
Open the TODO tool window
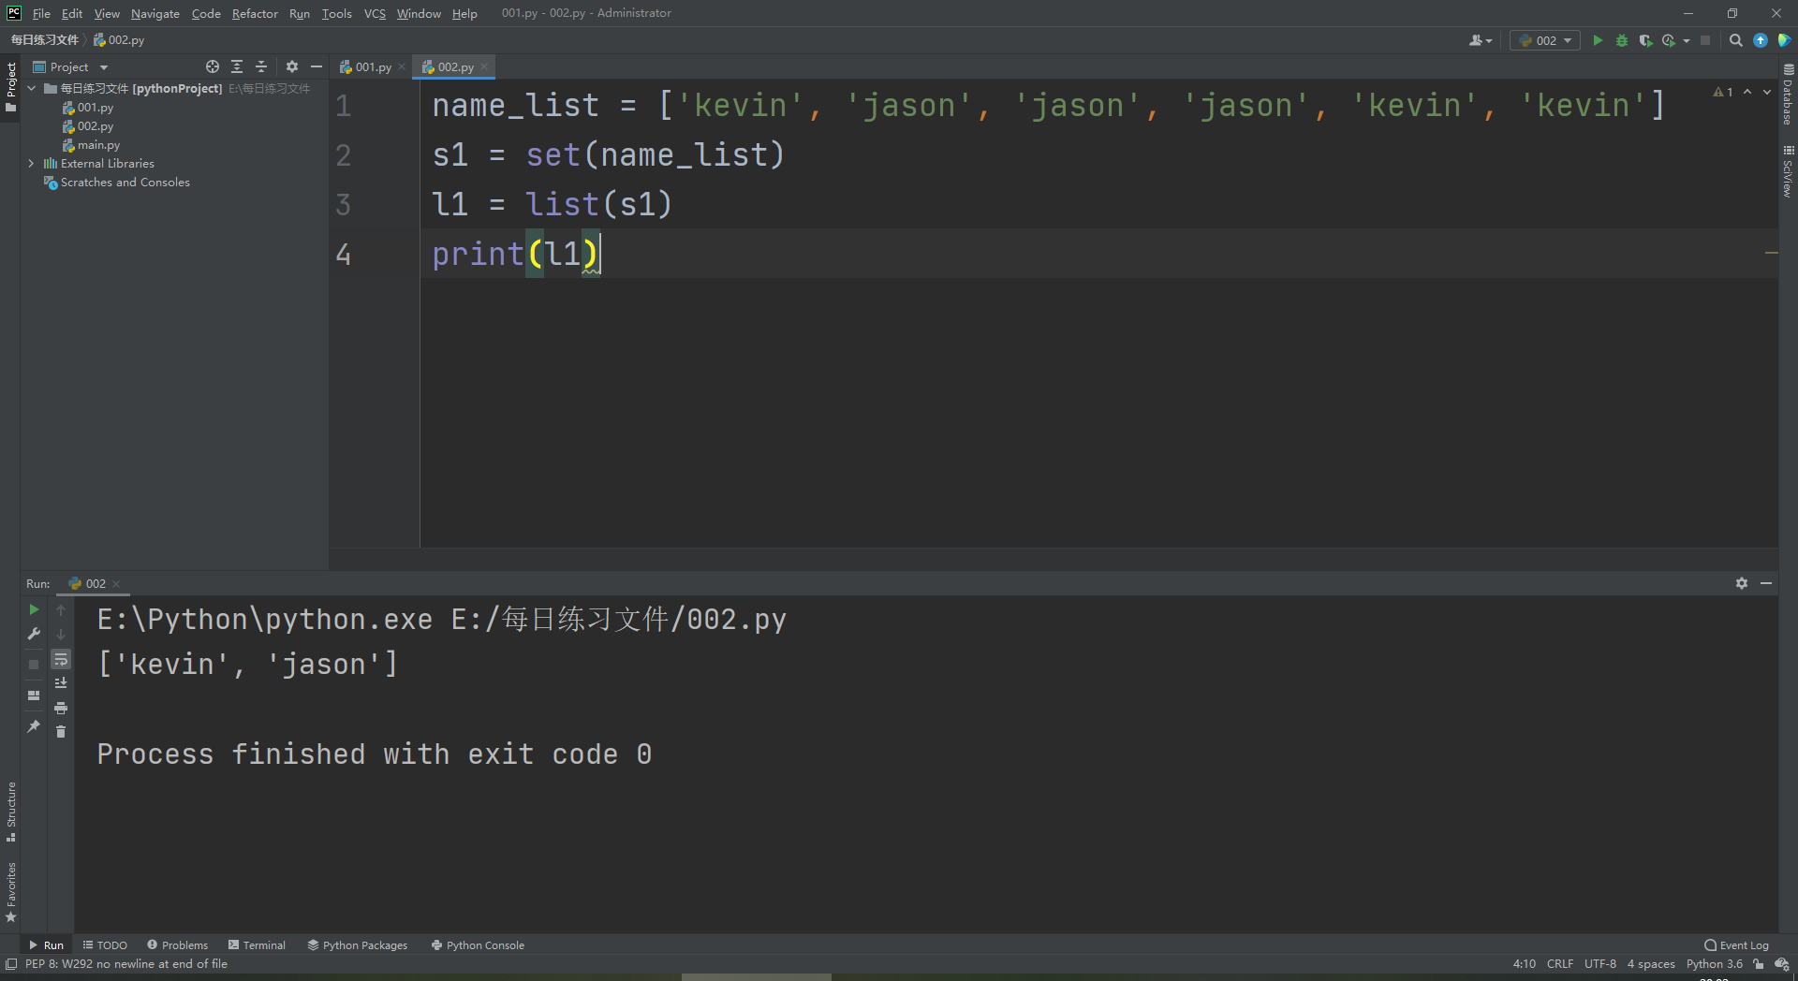105,945
